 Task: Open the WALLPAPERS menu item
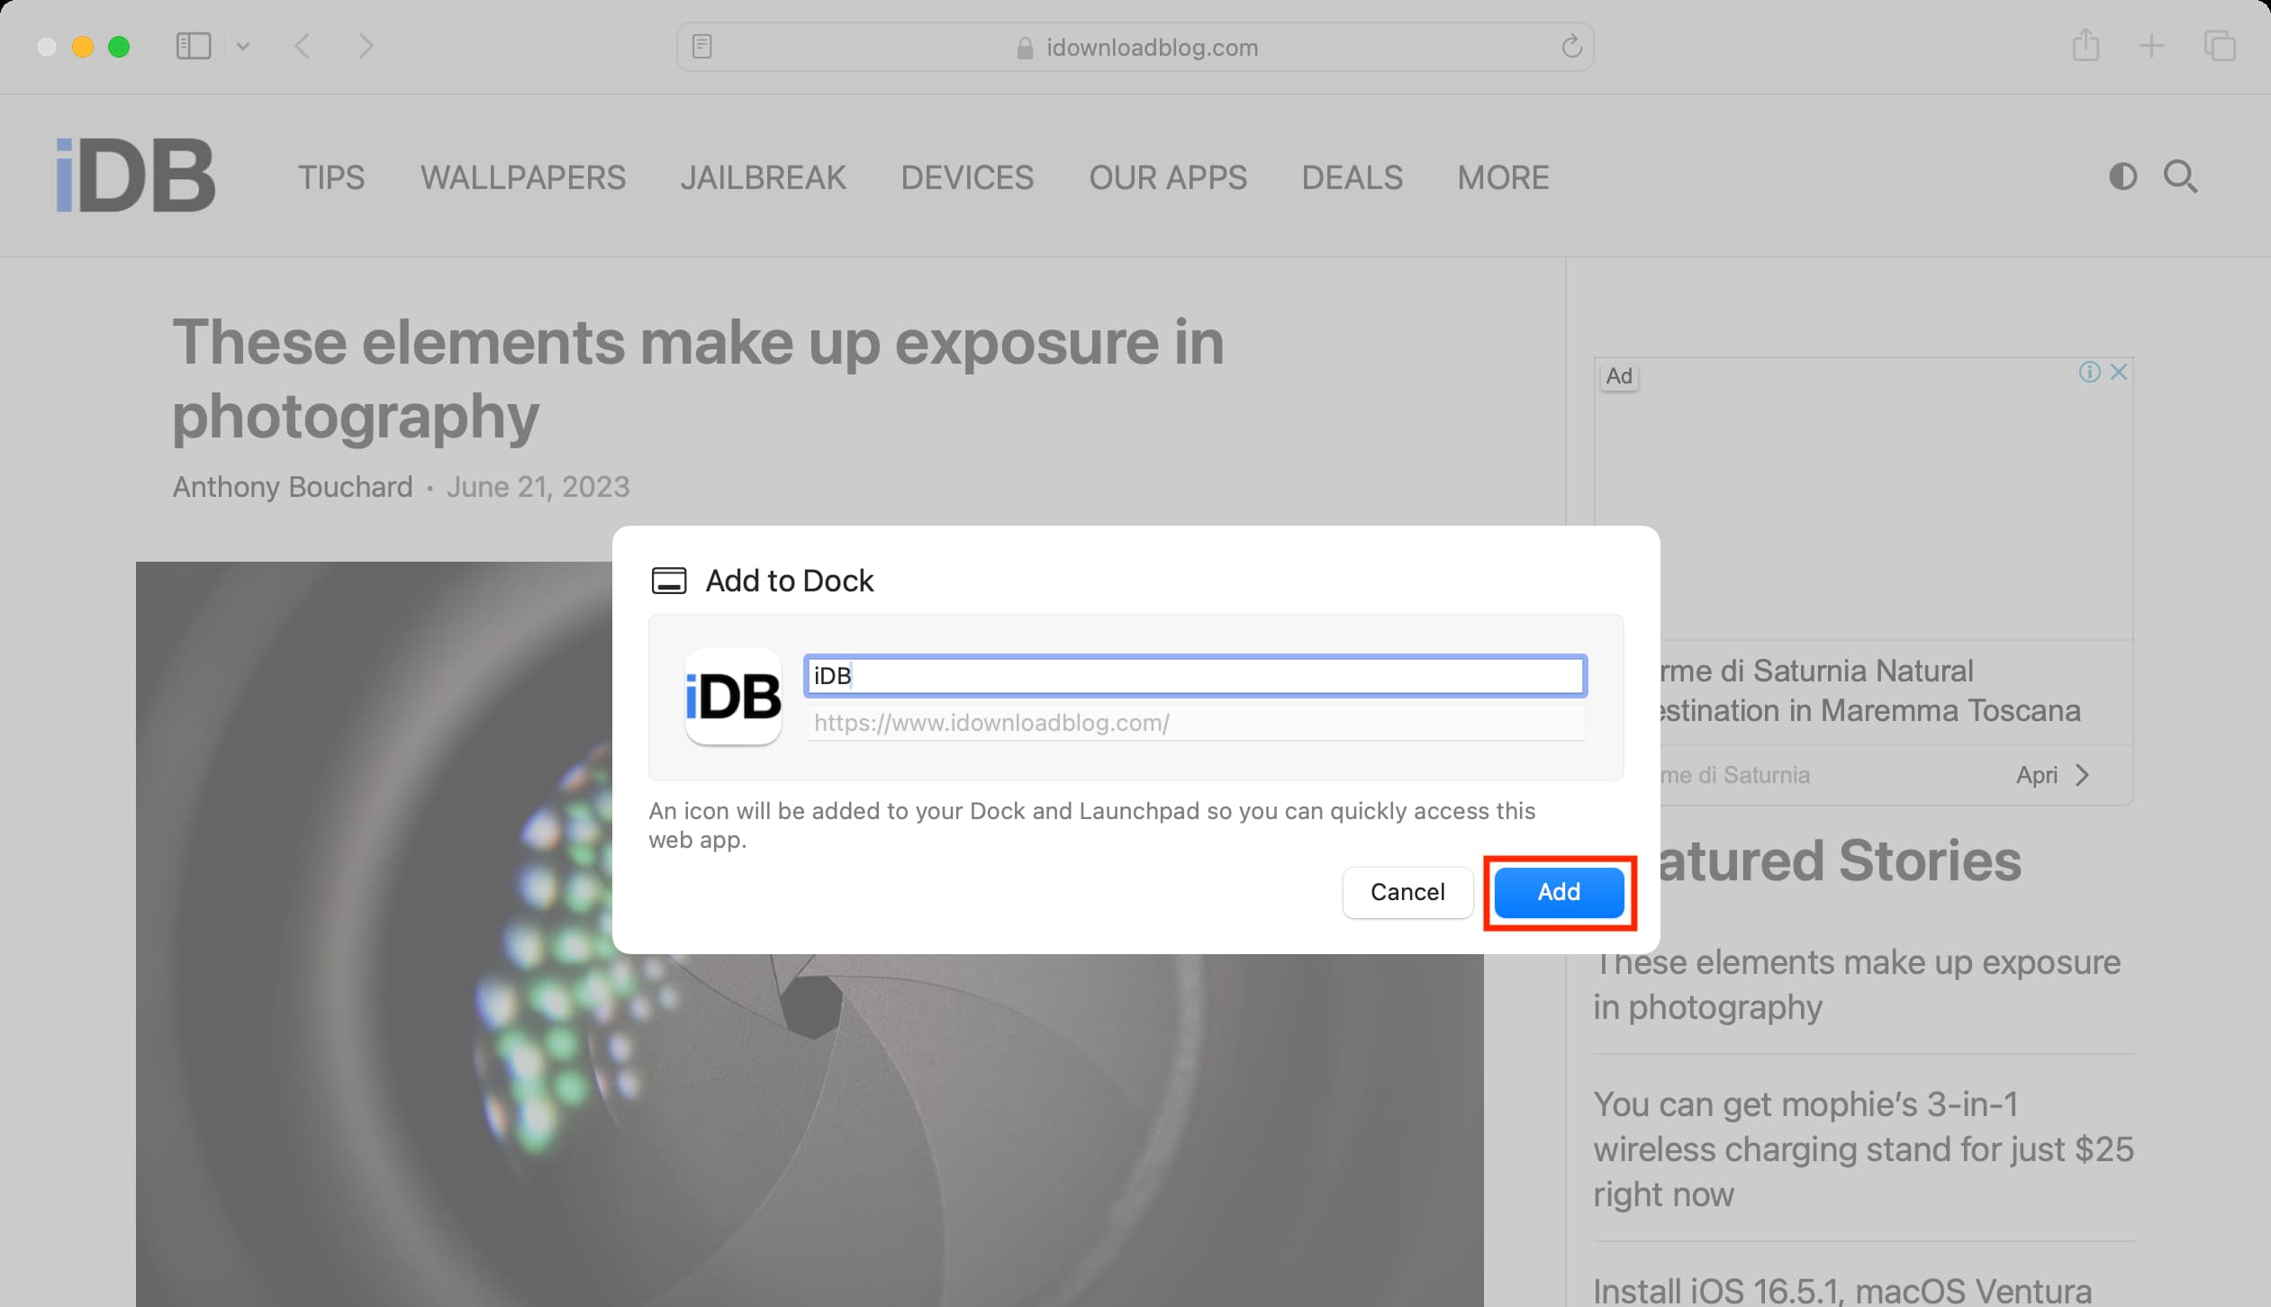(523, 177)
